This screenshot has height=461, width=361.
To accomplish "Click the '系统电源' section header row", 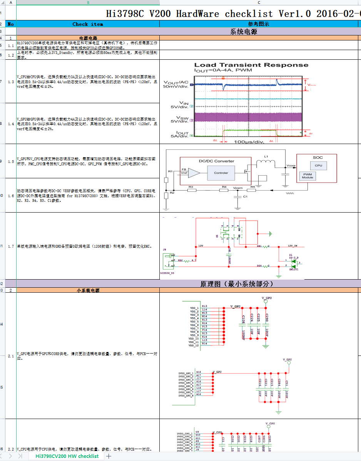I will (243, 32).
